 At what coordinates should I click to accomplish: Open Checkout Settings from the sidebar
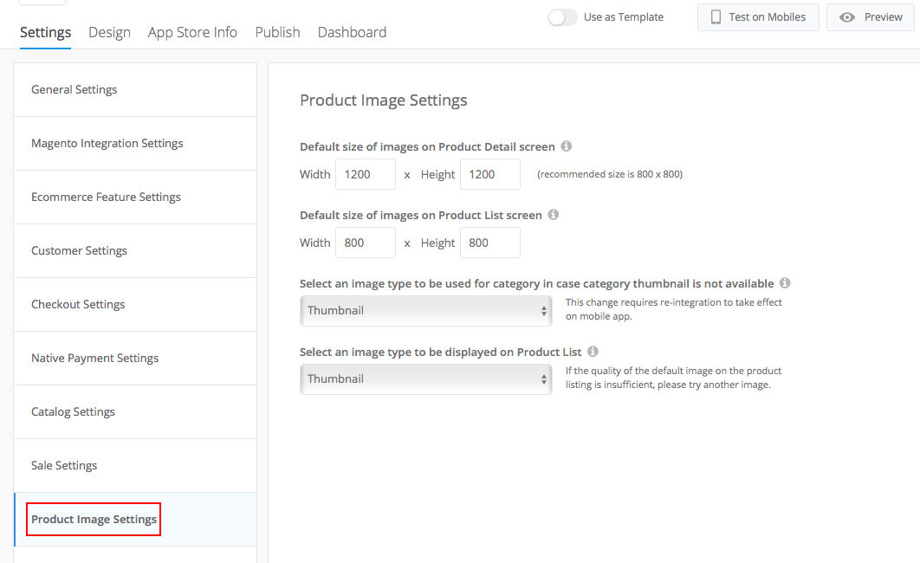coord(78,305)
